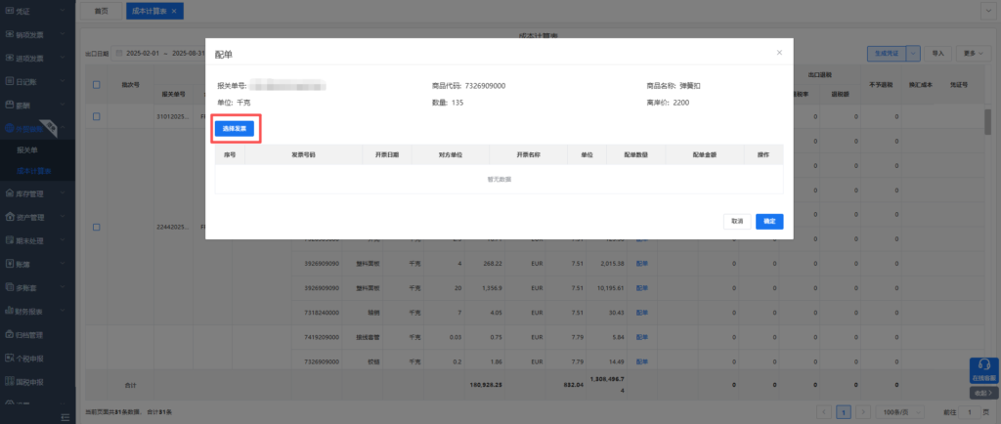Open the 在线客服 headset icon
The width and height of the screenshot is (1001, 424).
tap(983, 365)
